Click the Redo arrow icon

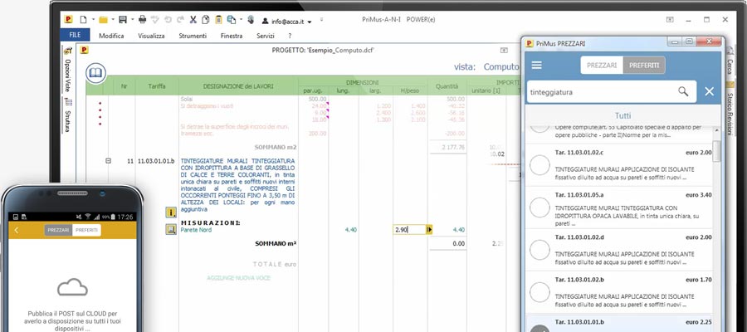[x=180, y=20]
